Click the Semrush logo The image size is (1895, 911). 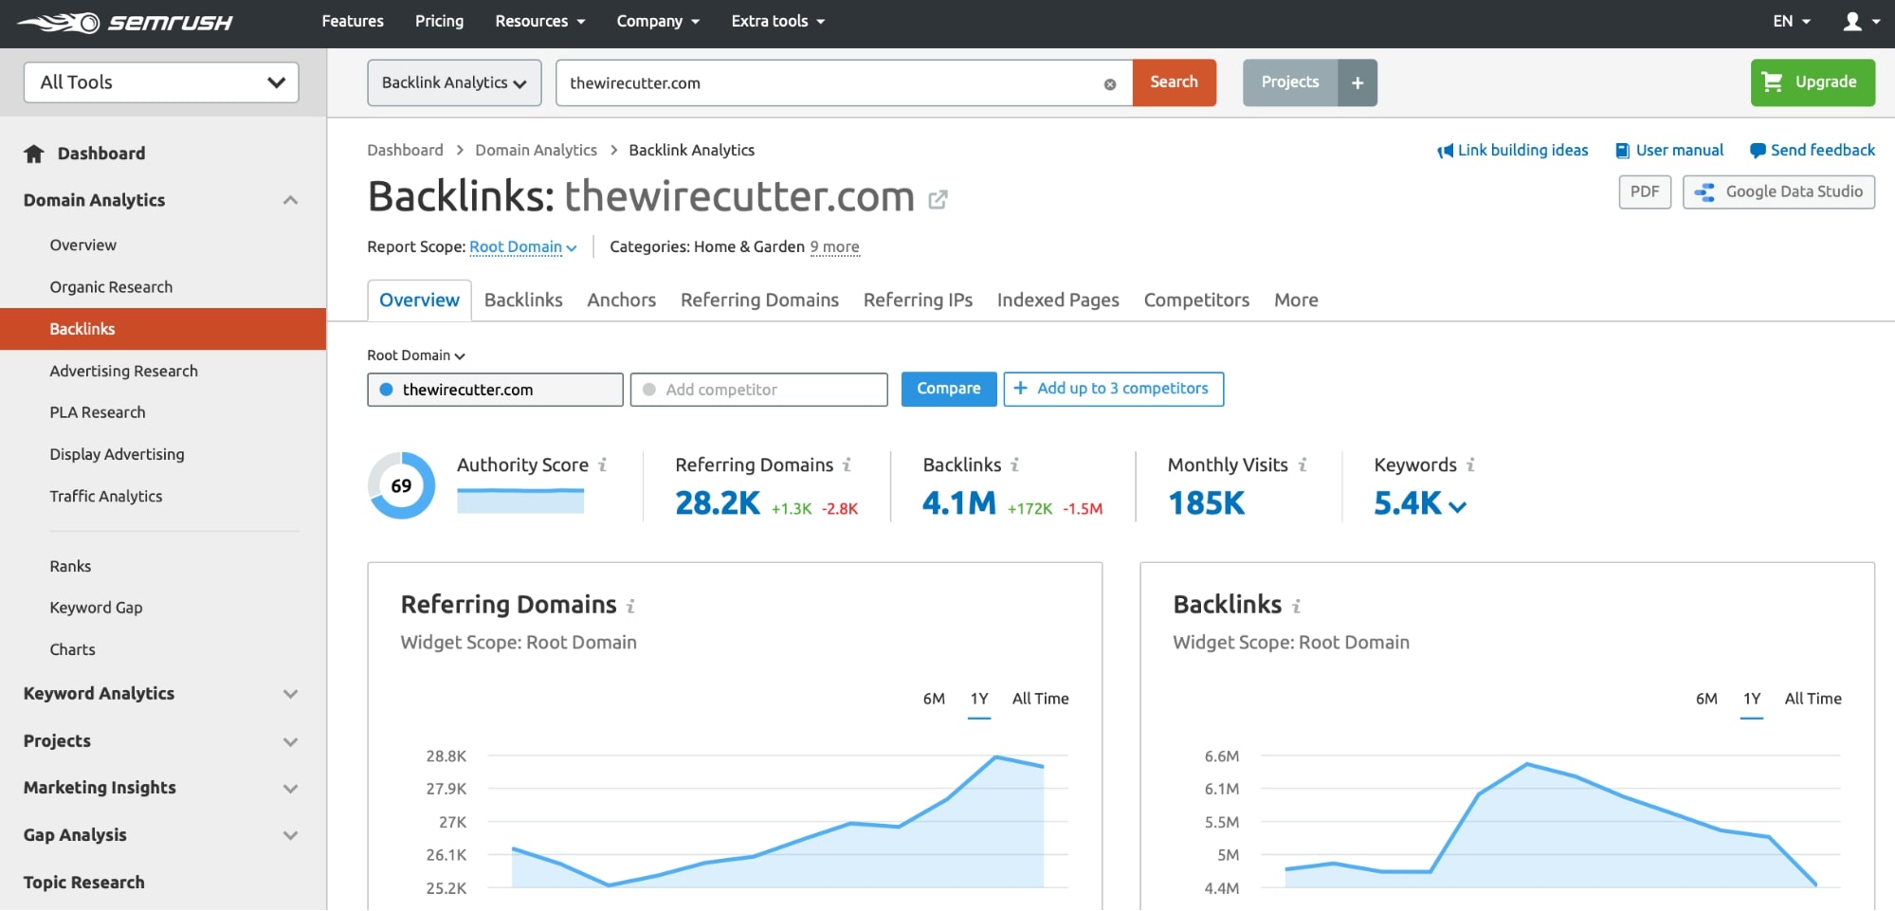point(124,22)
